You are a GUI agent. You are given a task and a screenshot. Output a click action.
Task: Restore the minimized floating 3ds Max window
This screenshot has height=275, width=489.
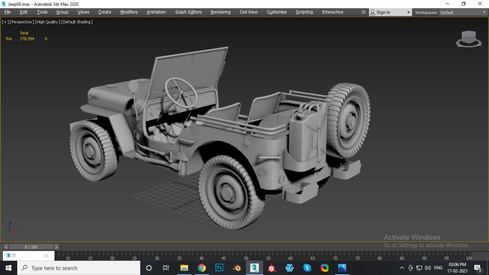tap(14, 256)
